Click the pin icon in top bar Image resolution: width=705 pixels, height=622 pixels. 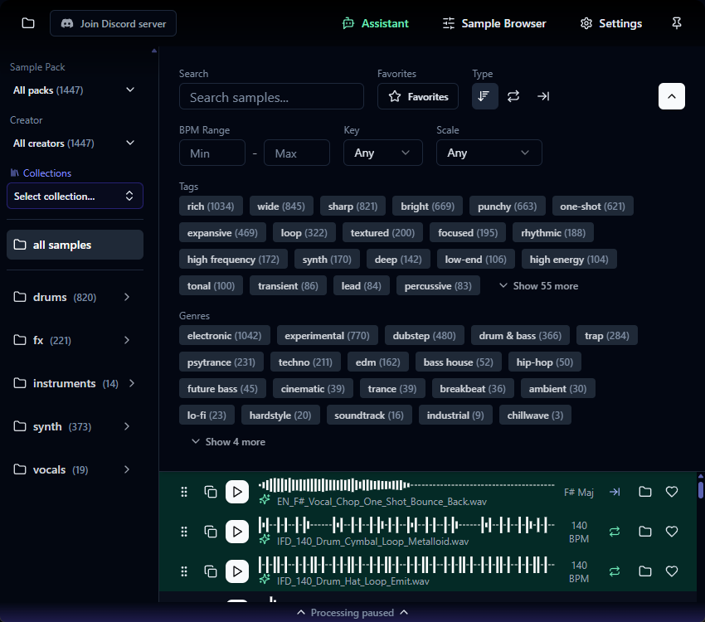(677, 23)
